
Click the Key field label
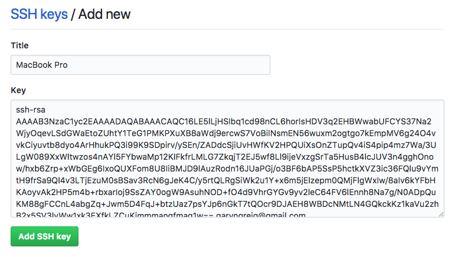coord(18,90)
